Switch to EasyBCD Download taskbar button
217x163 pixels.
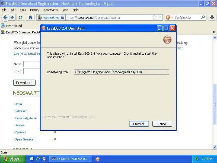tap(71, 159)
